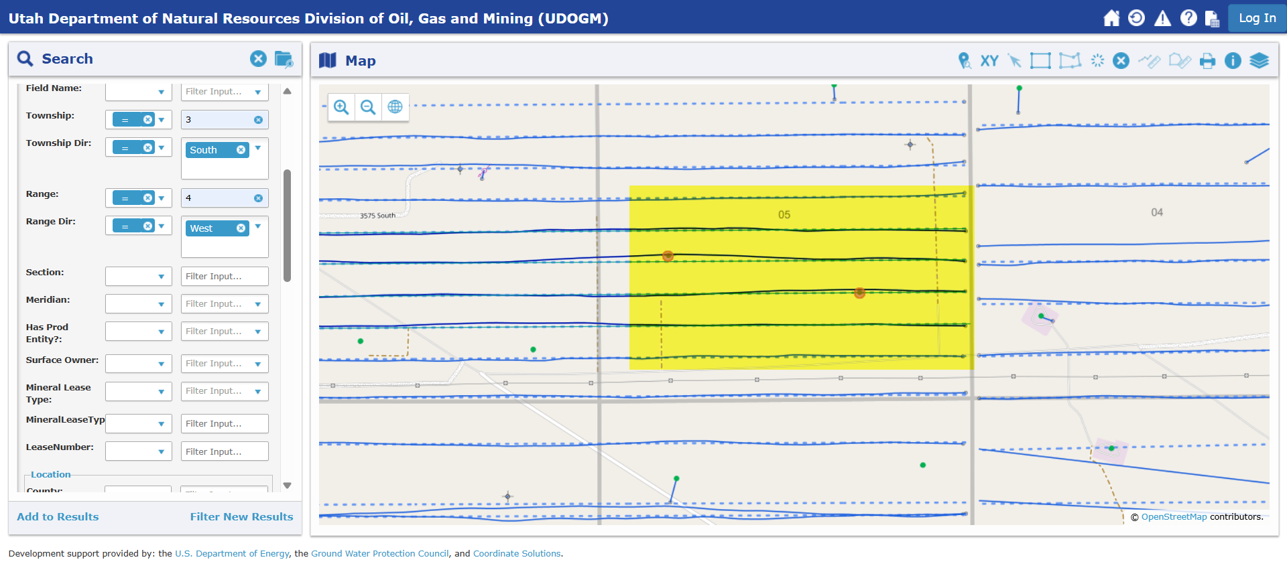Click the map zoom in button
Viewport: 1287px width, 582px height.
[341, 107]
